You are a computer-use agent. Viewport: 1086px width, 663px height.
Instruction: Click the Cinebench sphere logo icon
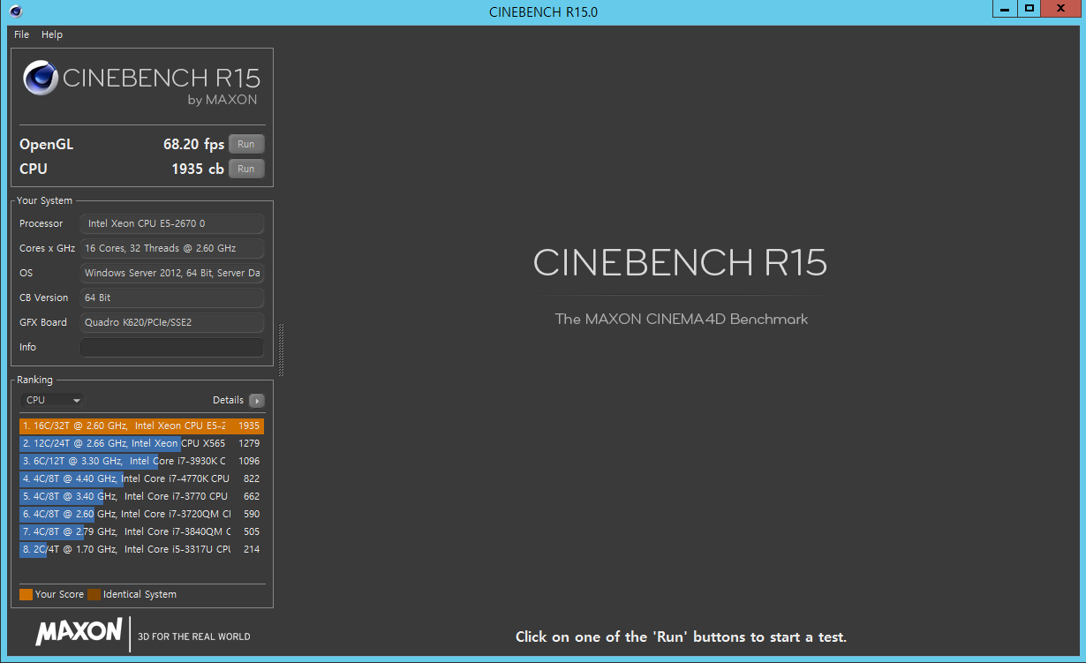(x=41, y=78)
